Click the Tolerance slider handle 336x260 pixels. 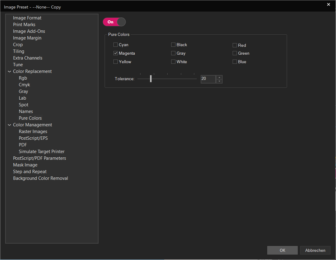point(151,79)
